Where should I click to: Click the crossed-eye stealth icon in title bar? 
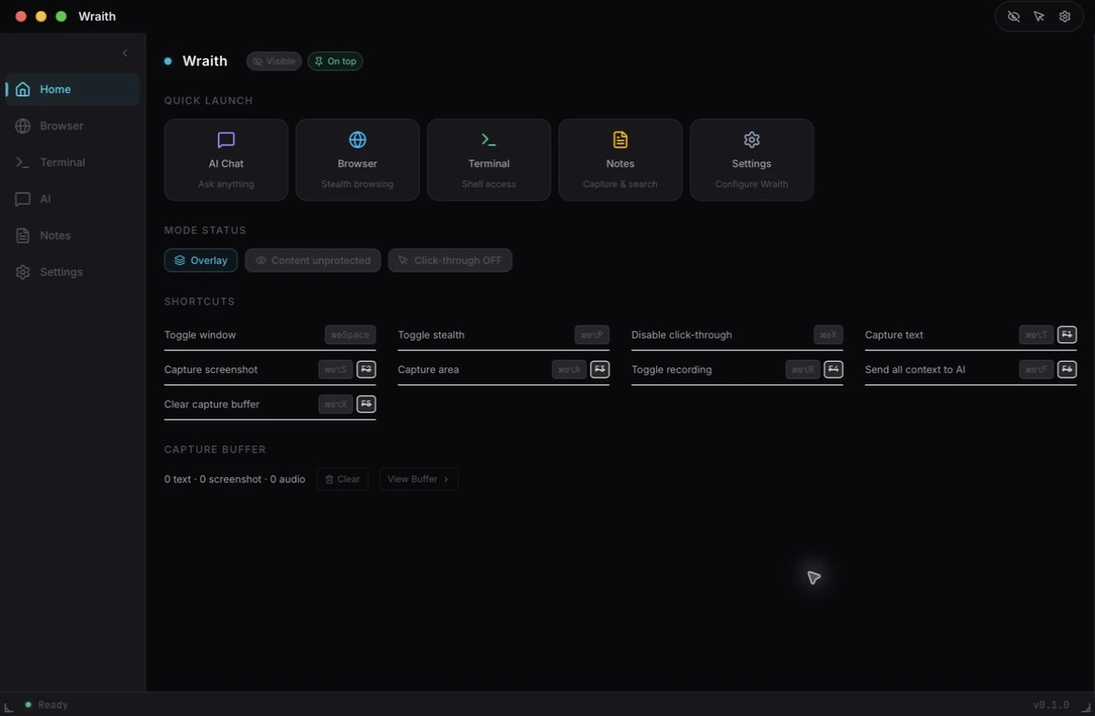coord(1013,16)
